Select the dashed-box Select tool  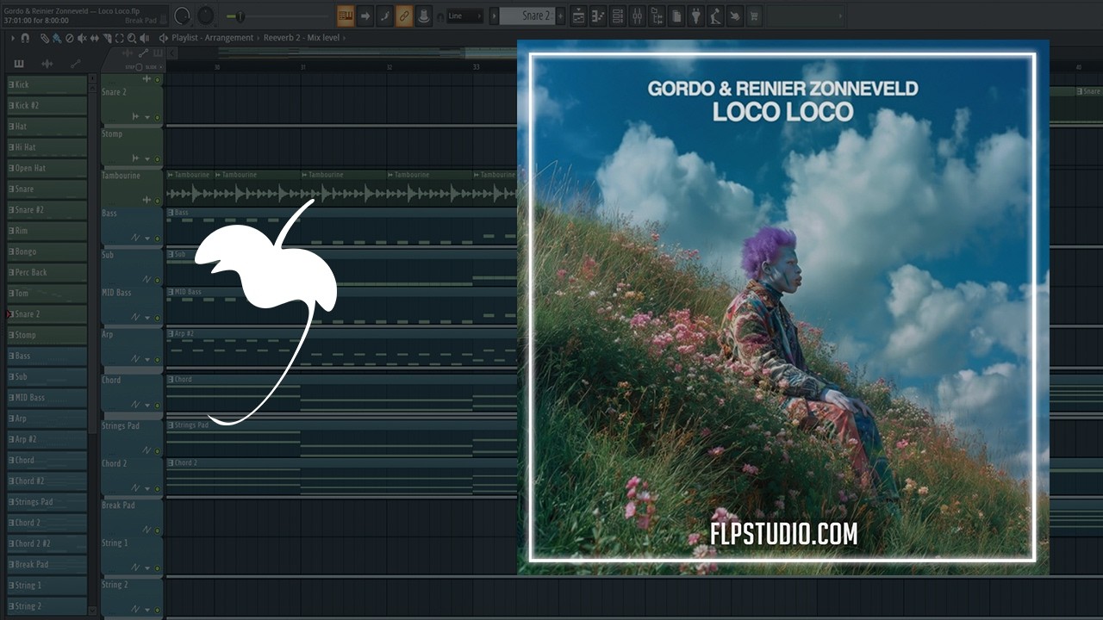point(119,38)
